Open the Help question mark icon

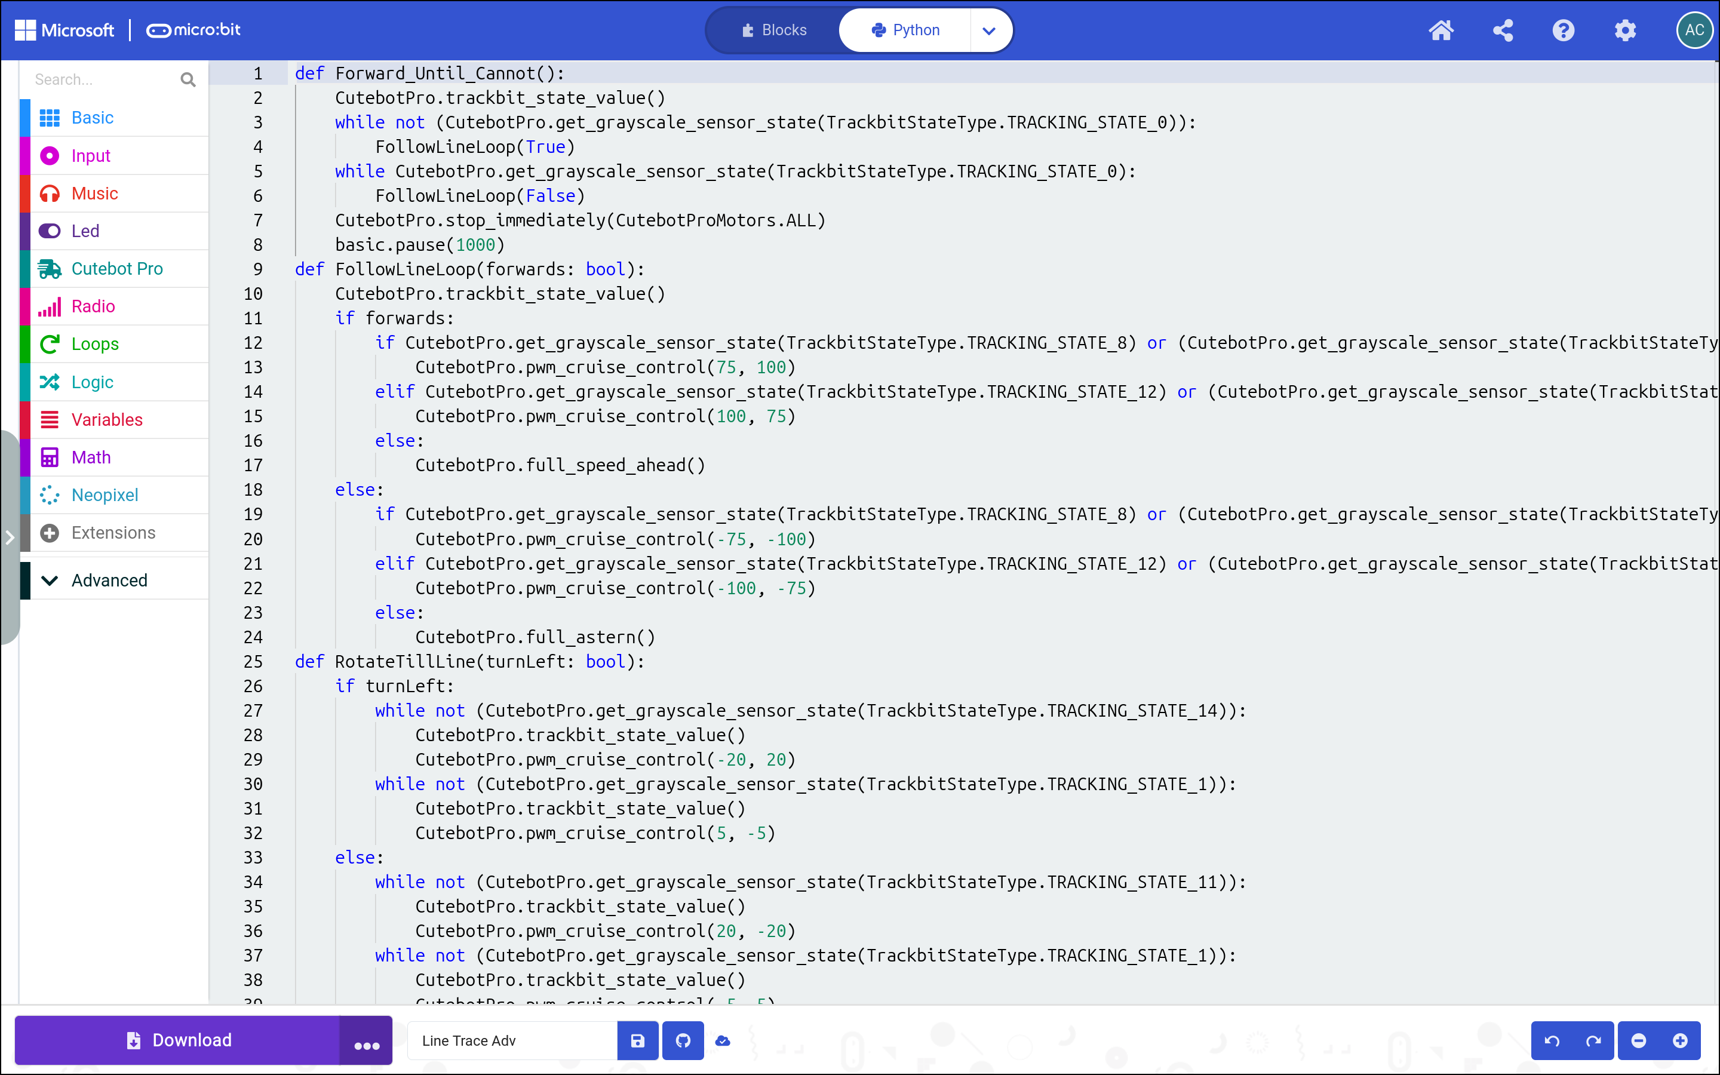(x=1564, y=30)
